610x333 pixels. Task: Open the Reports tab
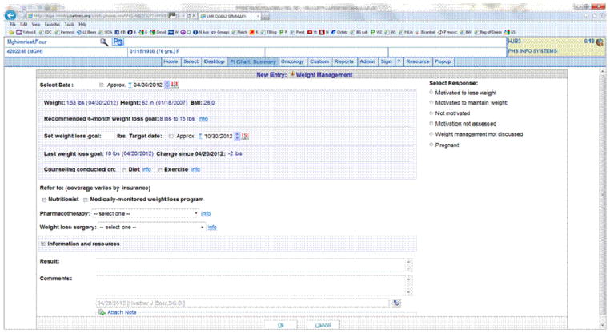click(344, 61)
